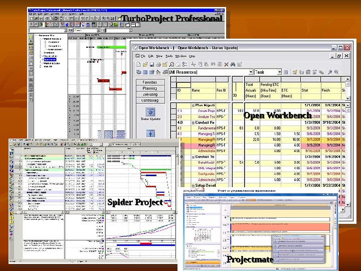This screenshot has height=271, width=361.
Task: Click the Status Update view icon in sidebar
Action: (150, 112)
